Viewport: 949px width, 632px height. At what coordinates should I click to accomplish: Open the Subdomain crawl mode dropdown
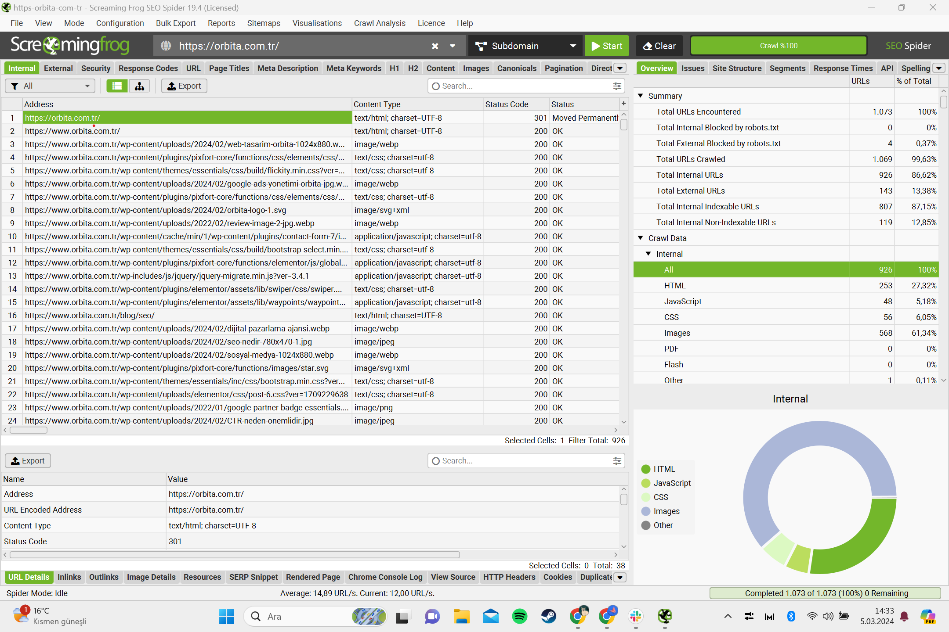point(525,46)
